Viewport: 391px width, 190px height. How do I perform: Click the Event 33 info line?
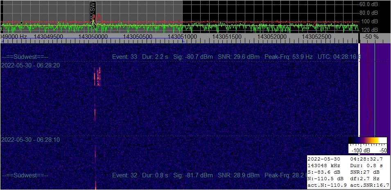point(211,57)
